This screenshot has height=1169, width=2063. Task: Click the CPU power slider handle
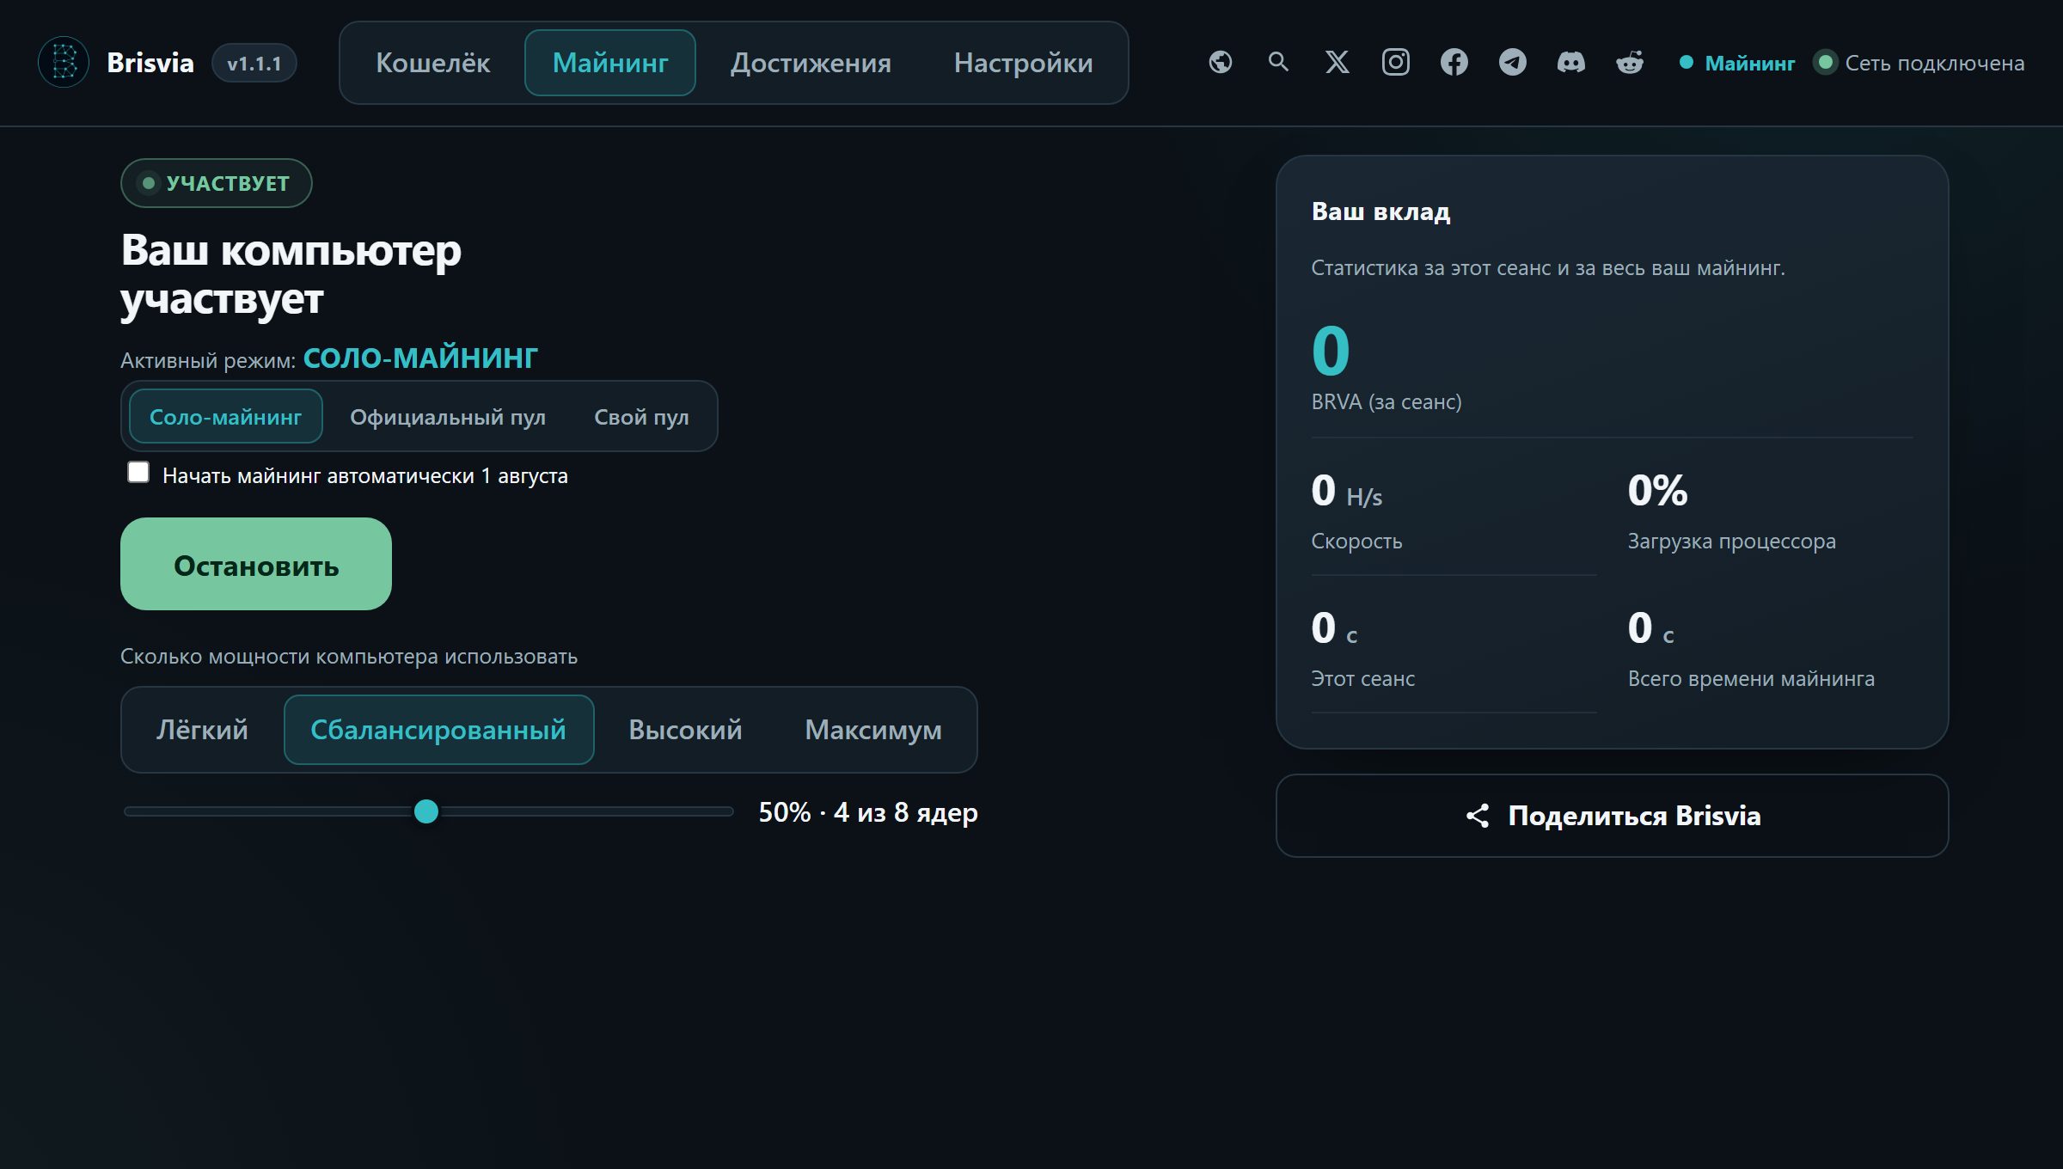[x=426, y=811]
